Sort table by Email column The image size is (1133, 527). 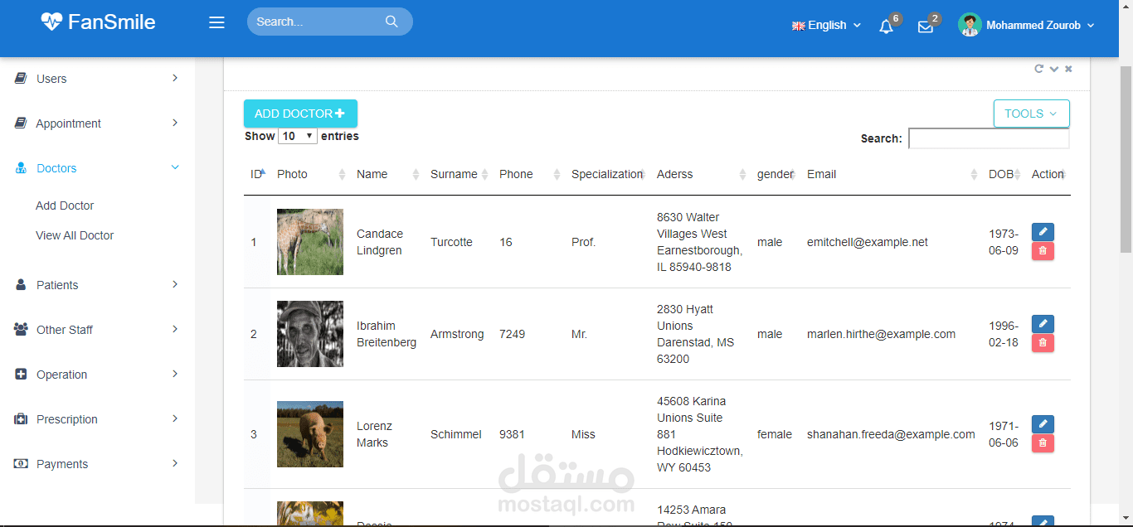pyautogui.click(x=891, y=174)
